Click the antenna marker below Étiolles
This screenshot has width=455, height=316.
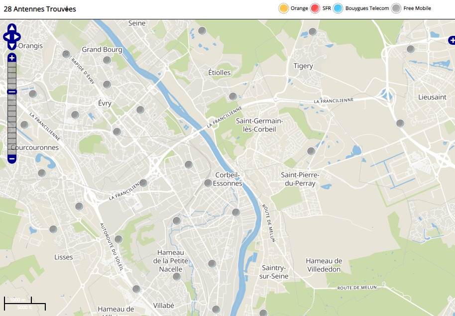click(232, 97)
